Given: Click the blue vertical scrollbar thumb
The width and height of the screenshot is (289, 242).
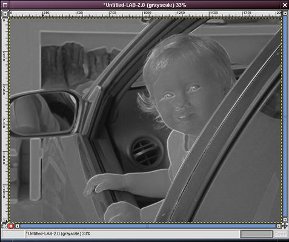Looking at the screenshot, I should tap(285, 116).
